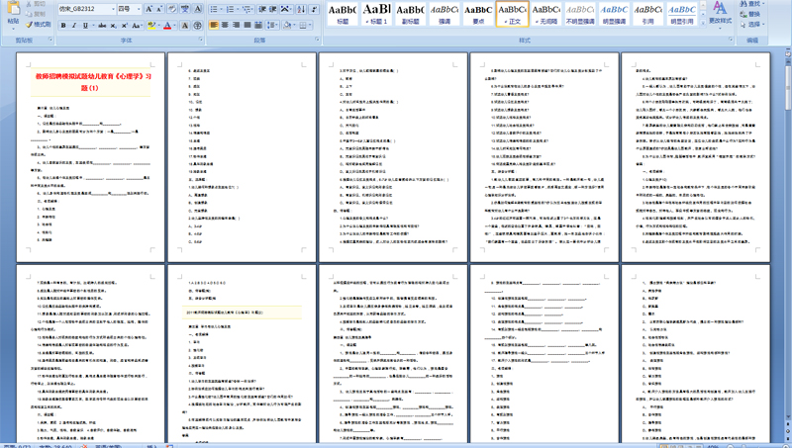Click the Numbering list icon
792x448 pixels.
coord(230,9)
